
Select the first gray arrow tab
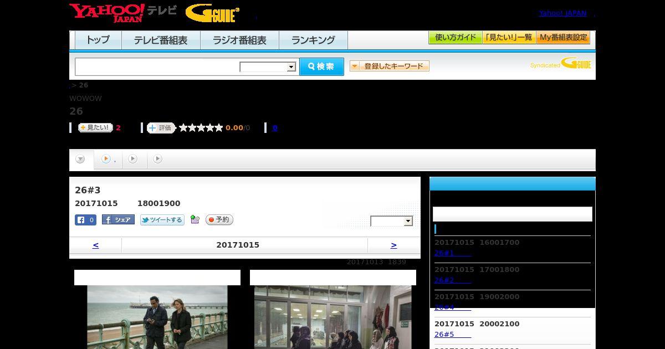click(x=80, y=159)
